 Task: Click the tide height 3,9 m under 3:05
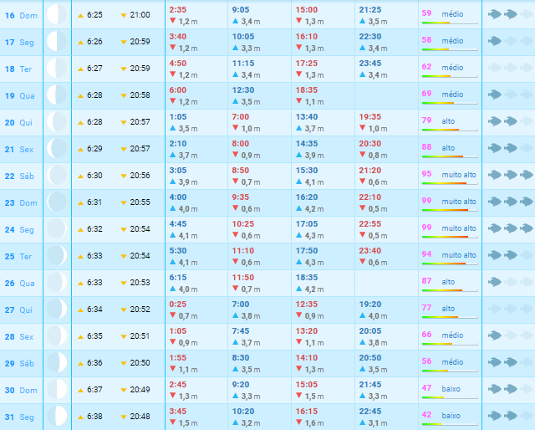(x=188, y=182)
